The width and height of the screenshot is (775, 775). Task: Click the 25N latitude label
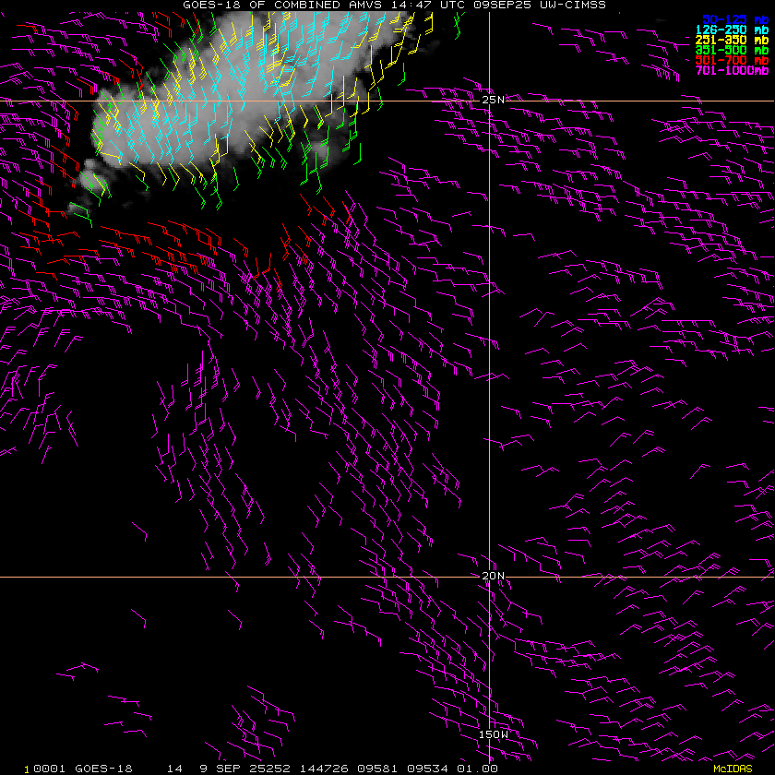494,100
